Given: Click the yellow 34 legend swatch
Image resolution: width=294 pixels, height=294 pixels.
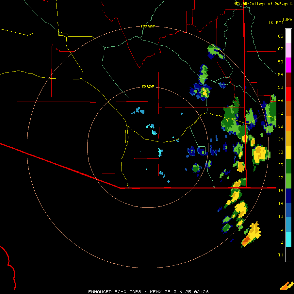Looking at the screenshot, I should pos(288,152).
